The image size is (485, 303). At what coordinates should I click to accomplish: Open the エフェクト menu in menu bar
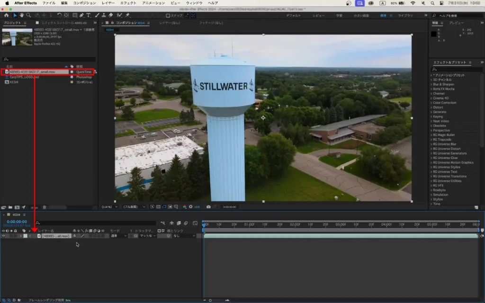point(128,3)
